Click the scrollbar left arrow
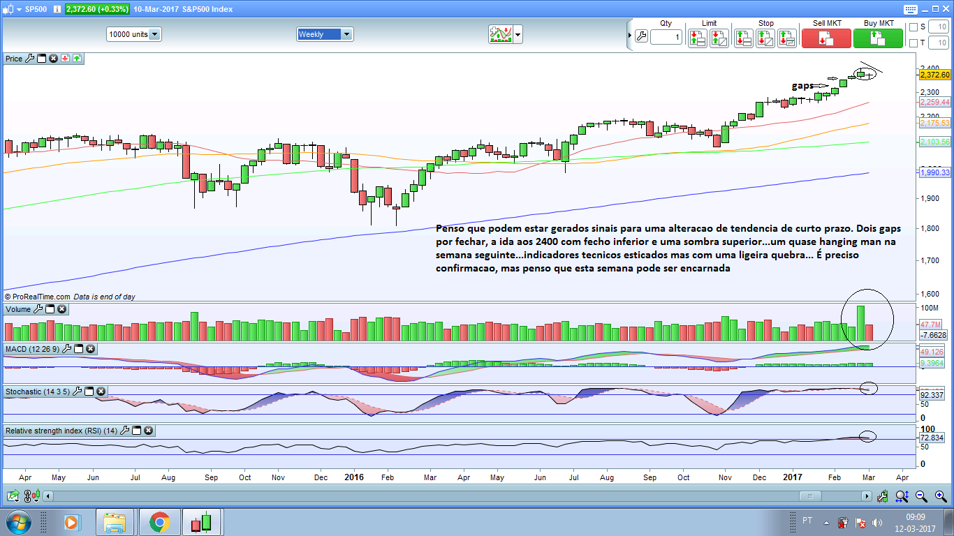 (x=48, y=496)
